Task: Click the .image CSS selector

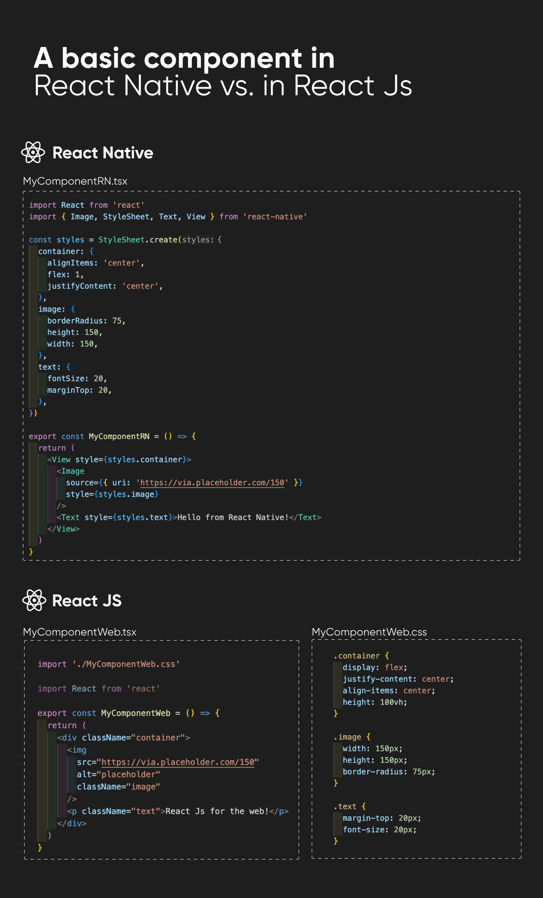Action: point(347,737)
